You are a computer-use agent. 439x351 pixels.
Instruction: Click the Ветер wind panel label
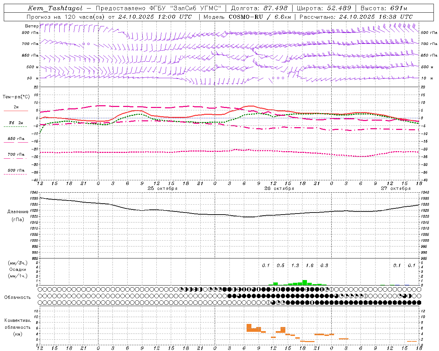32,26
